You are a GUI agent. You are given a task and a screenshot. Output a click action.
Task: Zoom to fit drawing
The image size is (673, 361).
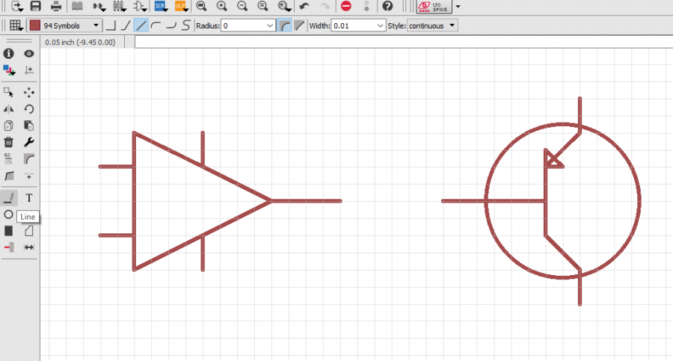pos(201,6)
